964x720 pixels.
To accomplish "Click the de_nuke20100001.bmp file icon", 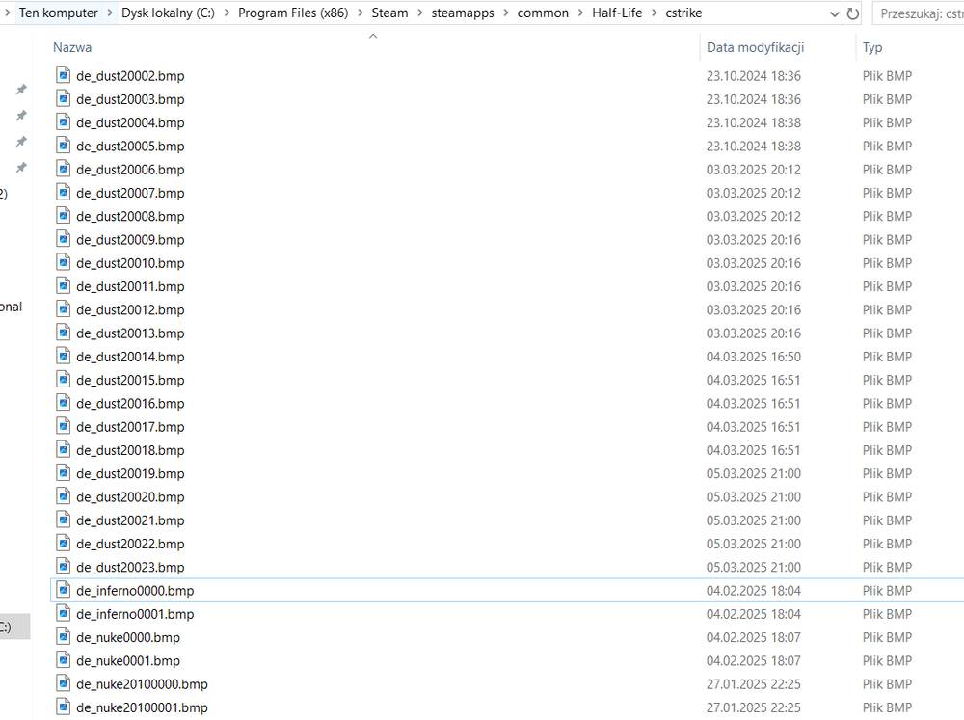I will tap(64, 707).
